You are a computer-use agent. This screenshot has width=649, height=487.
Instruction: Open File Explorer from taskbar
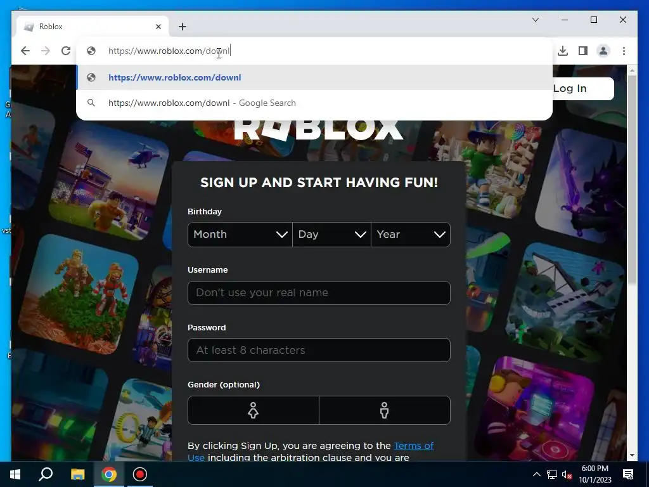tap(77, 474)
